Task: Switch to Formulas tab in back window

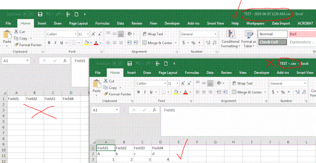Action: tap(102, 23)
